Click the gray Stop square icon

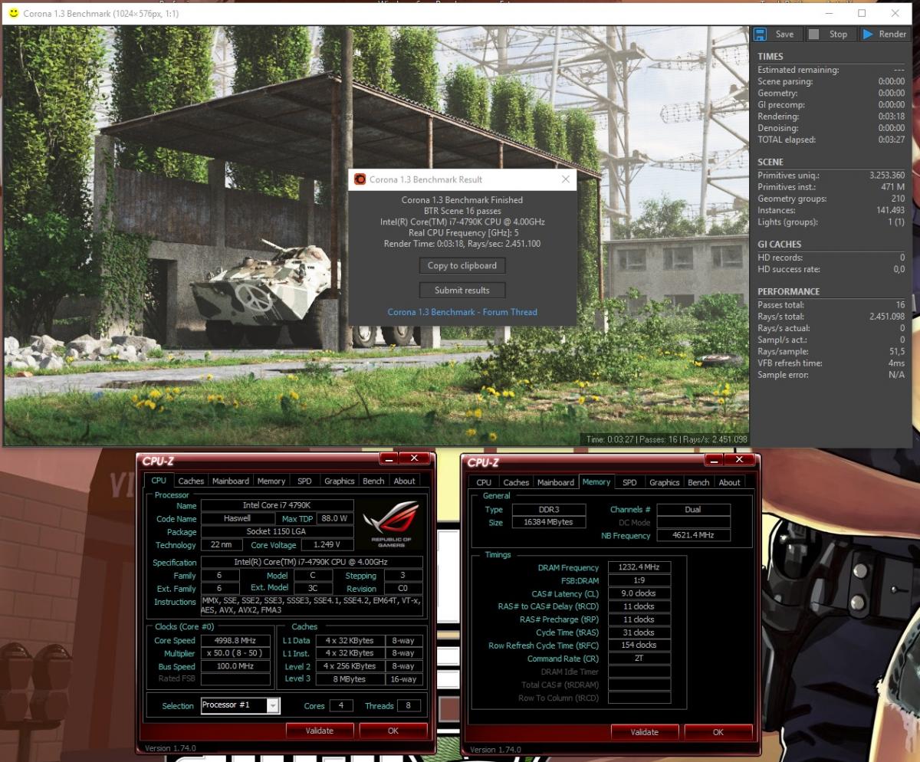point(813,34)
